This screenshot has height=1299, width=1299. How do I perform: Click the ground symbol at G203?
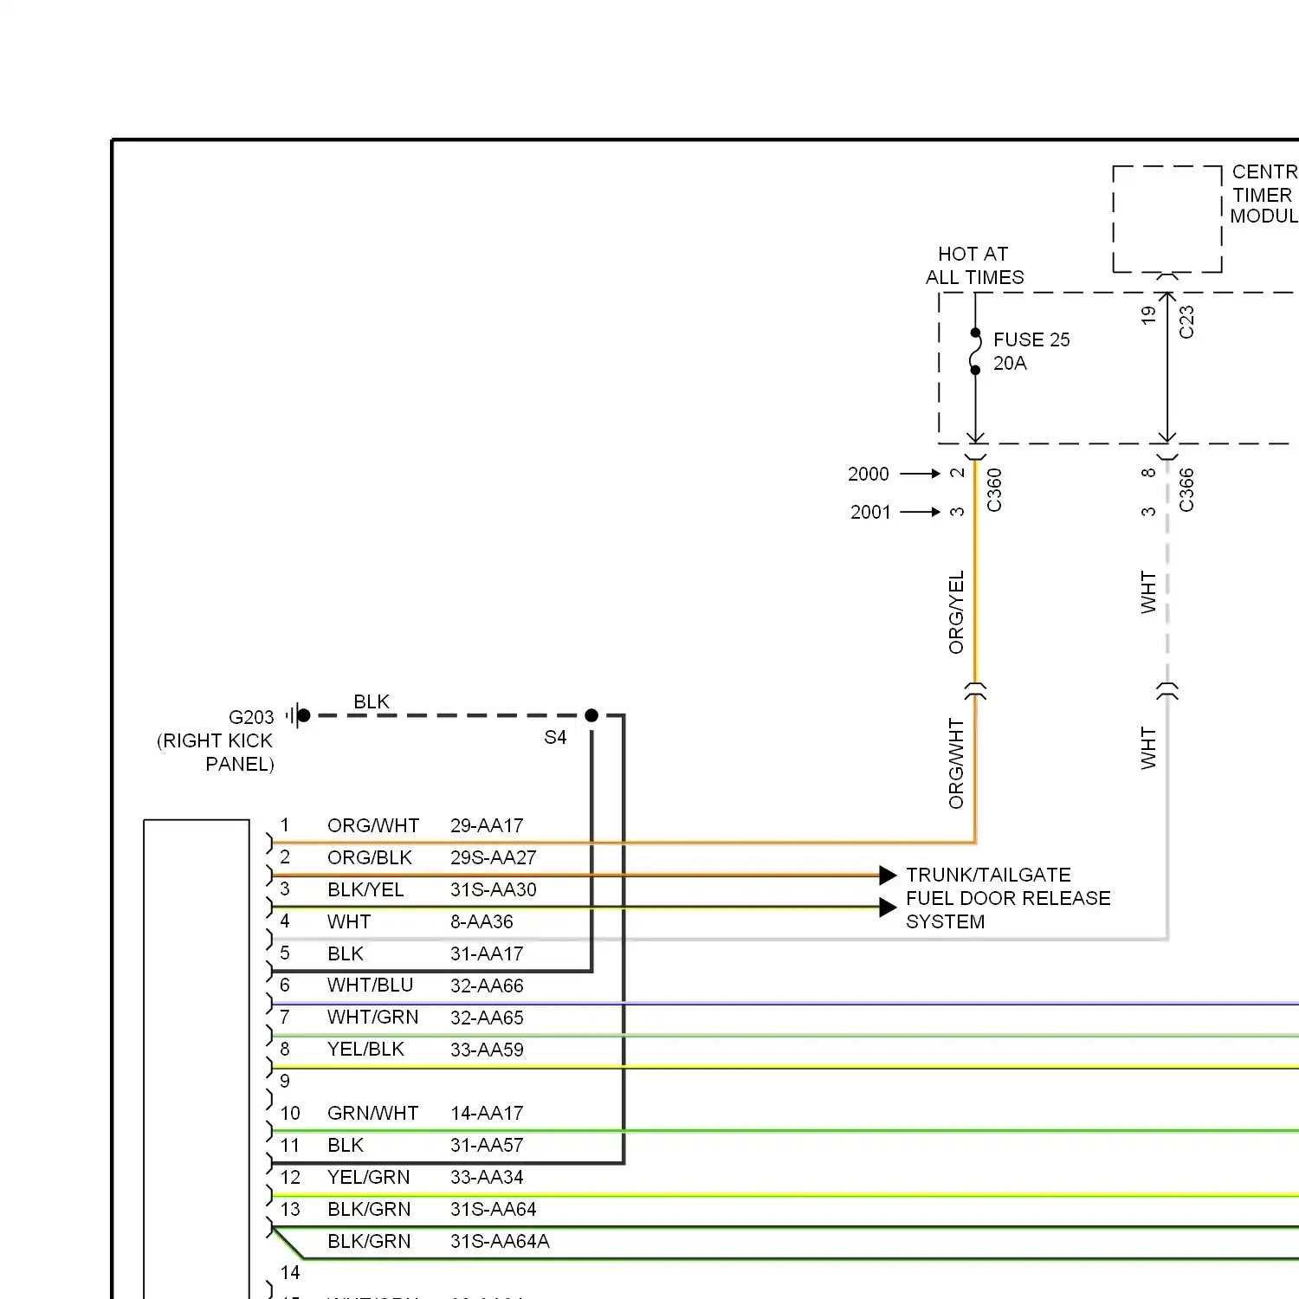tap(297, 715)
